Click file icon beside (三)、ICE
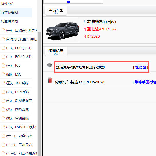Image resolution: width=156 pixels, height=156 pixels. coord(3,65)
